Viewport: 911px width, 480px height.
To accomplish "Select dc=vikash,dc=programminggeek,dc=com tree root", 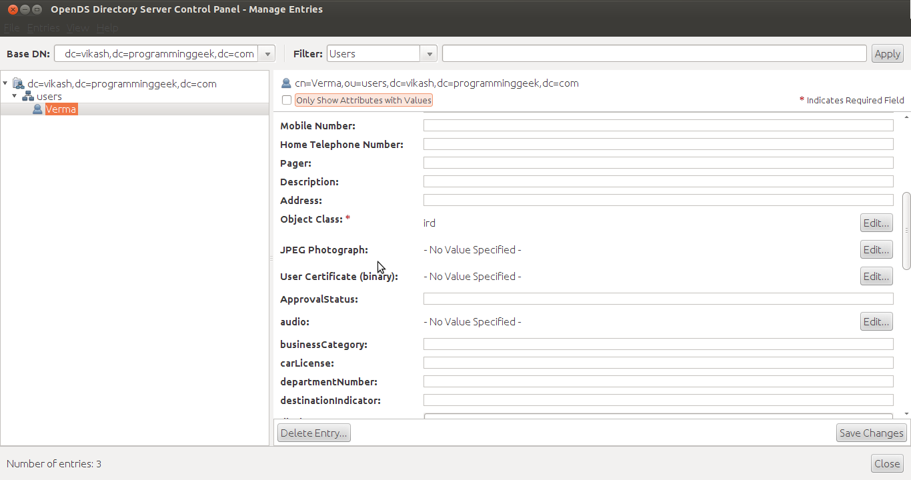I will 122,84.
